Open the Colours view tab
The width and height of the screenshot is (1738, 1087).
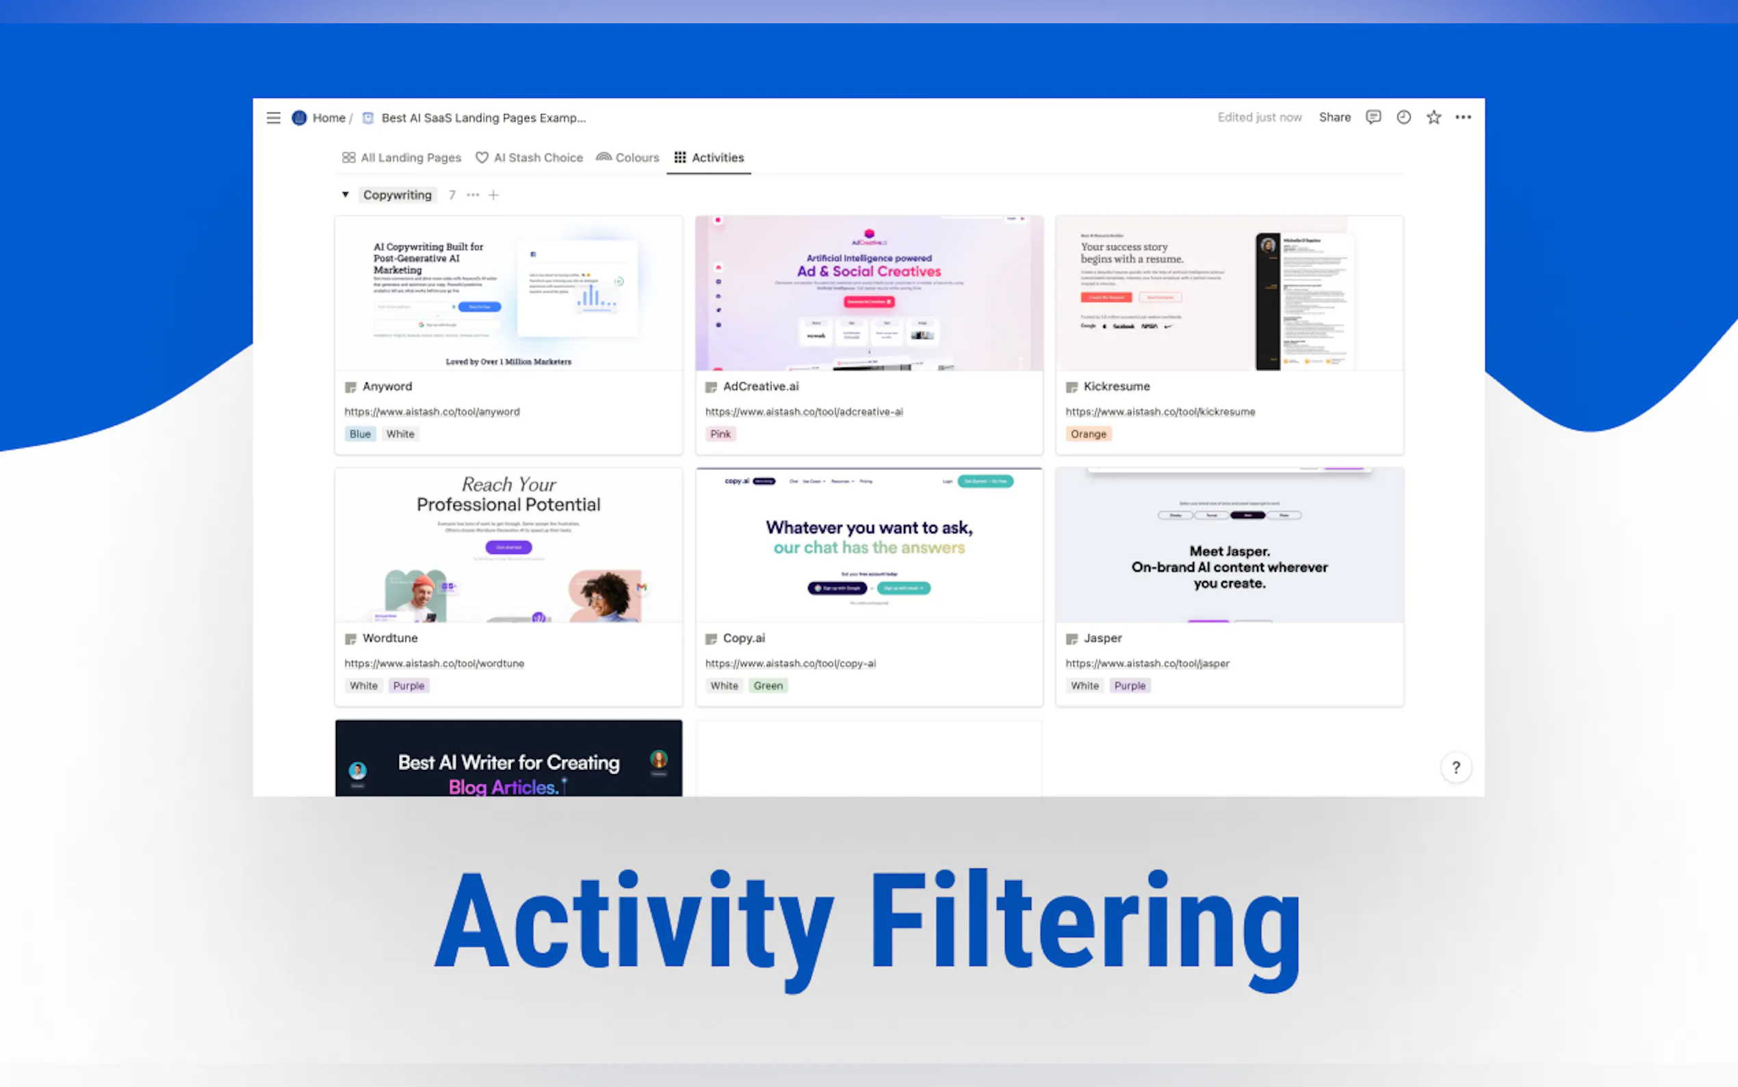tap(627, 157)
